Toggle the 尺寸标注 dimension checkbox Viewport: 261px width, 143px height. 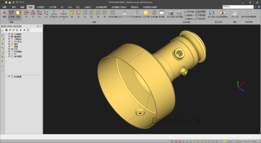pos(9,42)
